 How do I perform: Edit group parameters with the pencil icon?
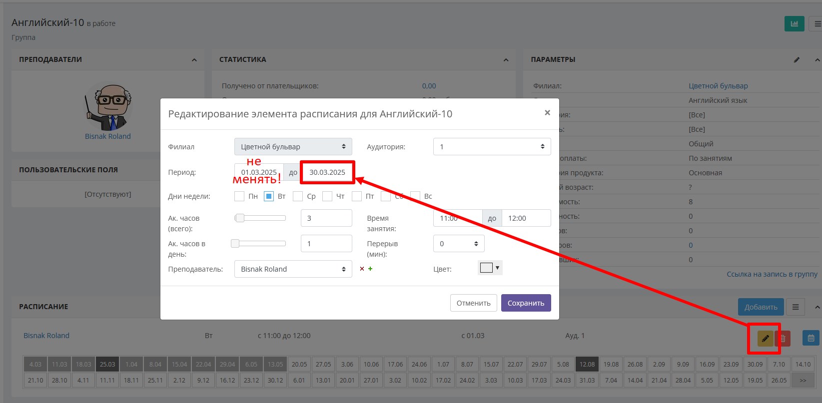click(797, 60)
